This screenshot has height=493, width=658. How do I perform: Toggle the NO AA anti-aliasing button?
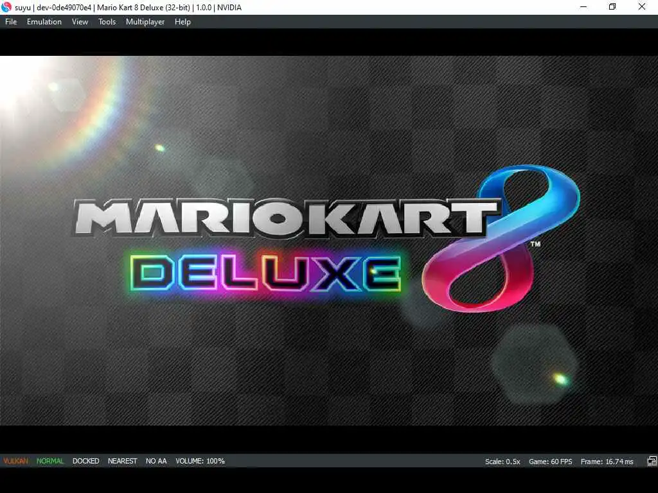coord(156,461)
